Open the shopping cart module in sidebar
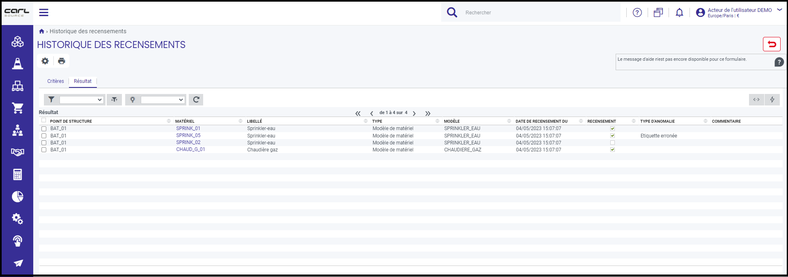Viewport: 788px width, 277px height. (x=18, y=108)
